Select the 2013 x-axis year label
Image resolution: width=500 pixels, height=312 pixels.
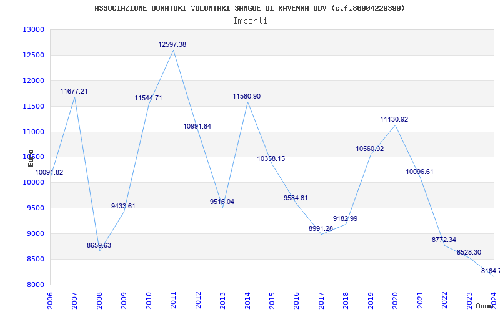point(222,300)
